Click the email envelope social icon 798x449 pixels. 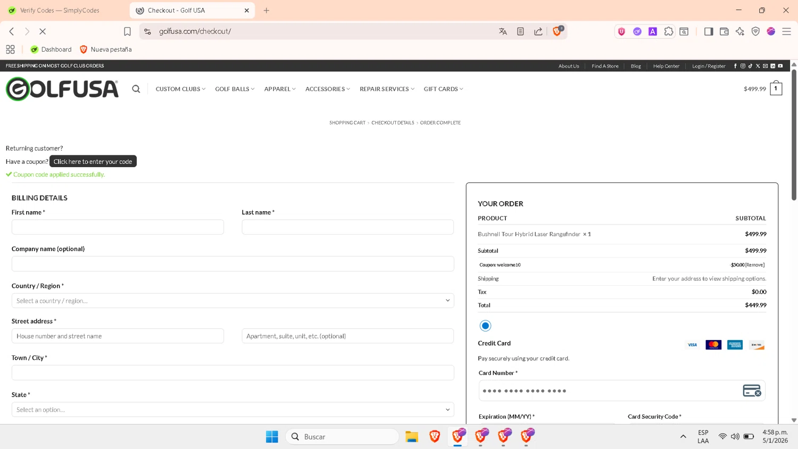765,66
